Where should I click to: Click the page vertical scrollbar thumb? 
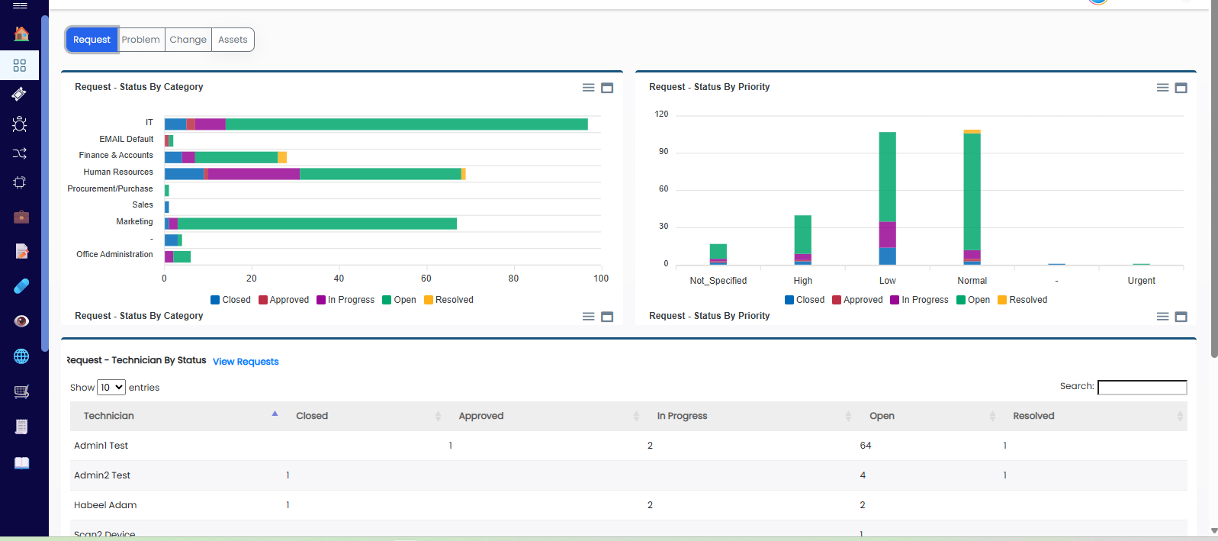[1214, 179]
